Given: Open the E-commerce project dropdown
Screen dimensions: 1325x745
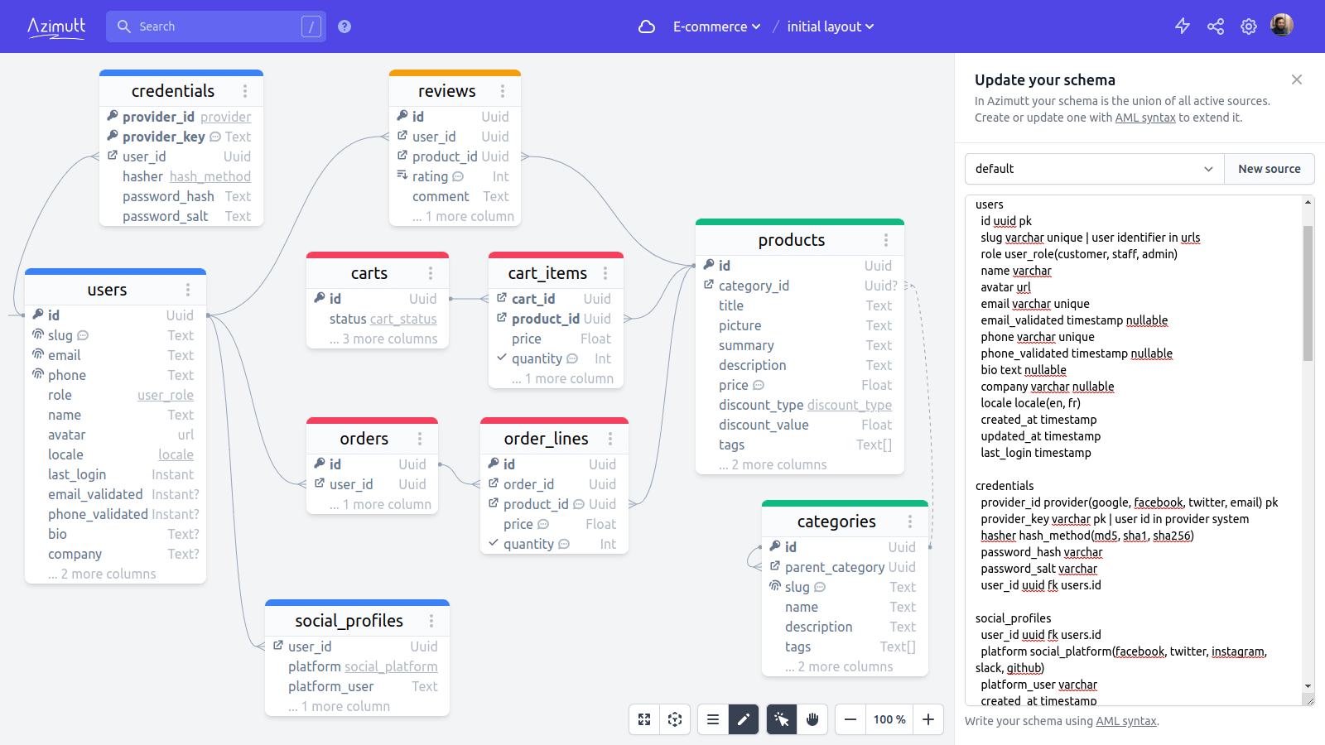Looking at the screenshot, I should tap(715, 26).
